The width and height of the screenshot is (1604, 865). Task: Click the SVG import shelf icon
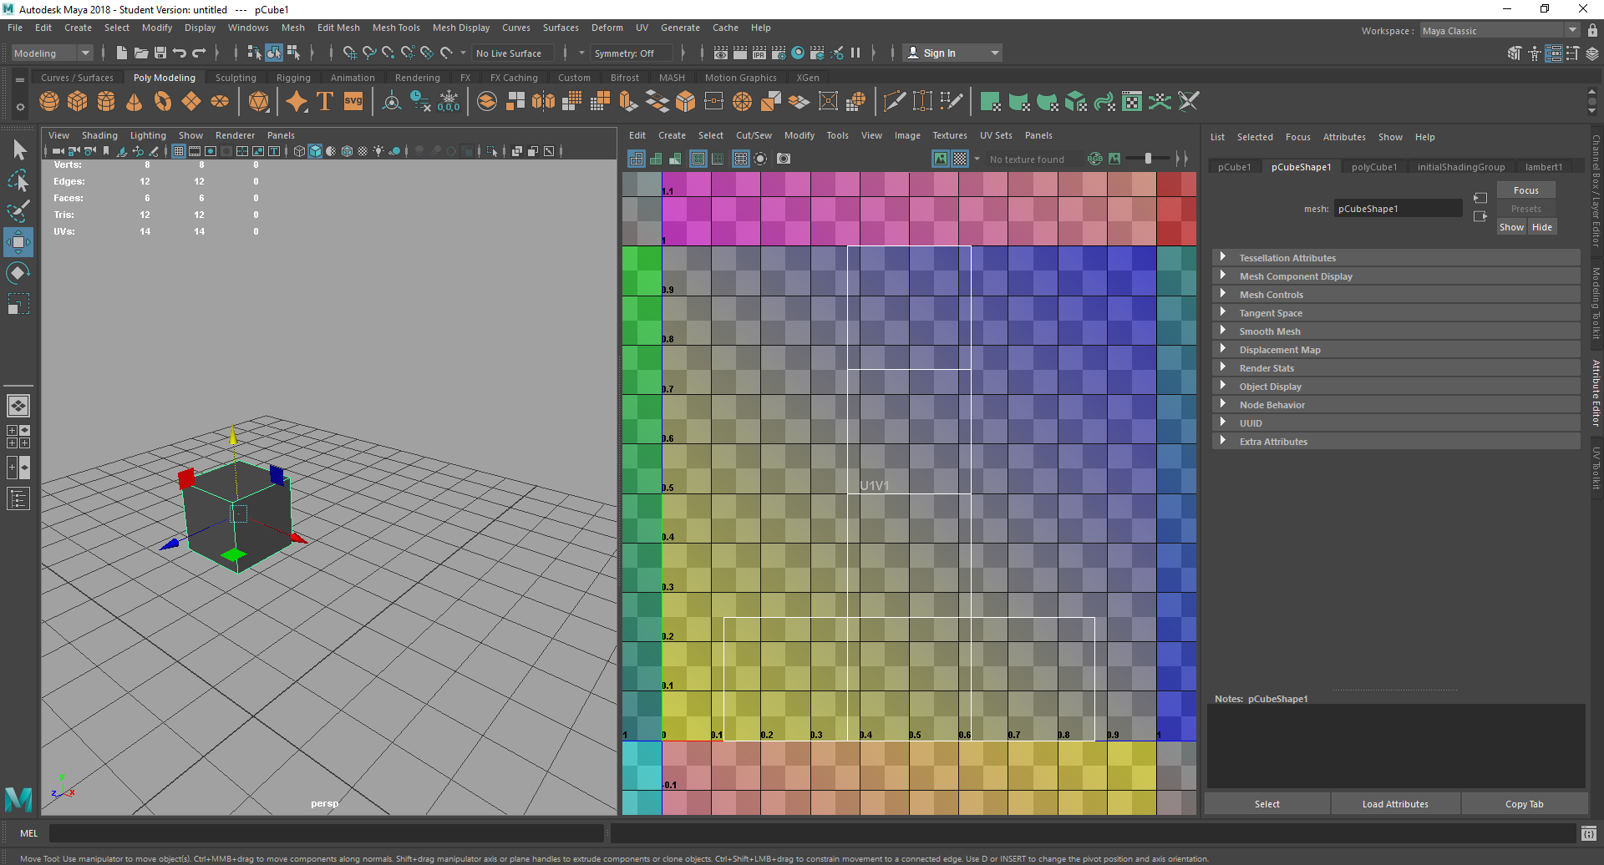(353, 102)
